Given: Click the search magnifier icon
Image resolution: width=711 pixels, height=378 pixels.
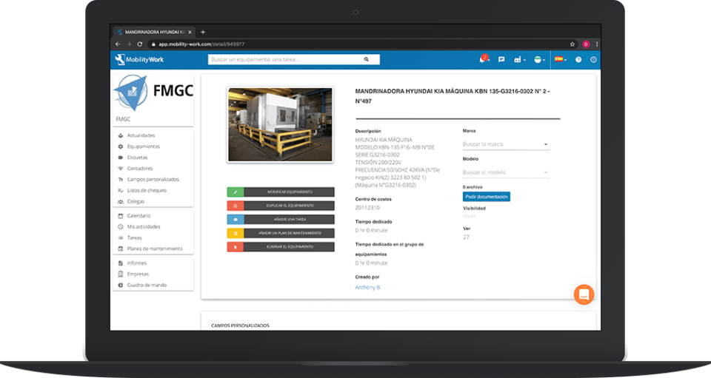Looking at the screenshot, I should coord(366,59).
